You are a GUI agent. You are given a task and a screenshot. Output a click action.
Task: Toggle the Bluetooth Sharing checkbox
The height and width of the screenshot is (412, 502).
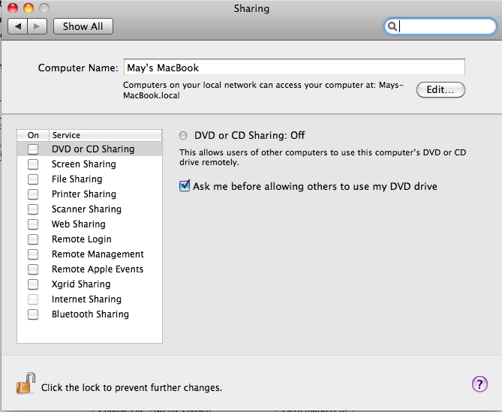click(33, 314)
